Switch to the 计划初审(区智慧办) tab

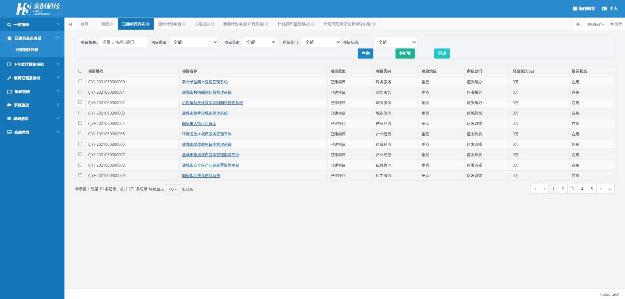[296, 24]
